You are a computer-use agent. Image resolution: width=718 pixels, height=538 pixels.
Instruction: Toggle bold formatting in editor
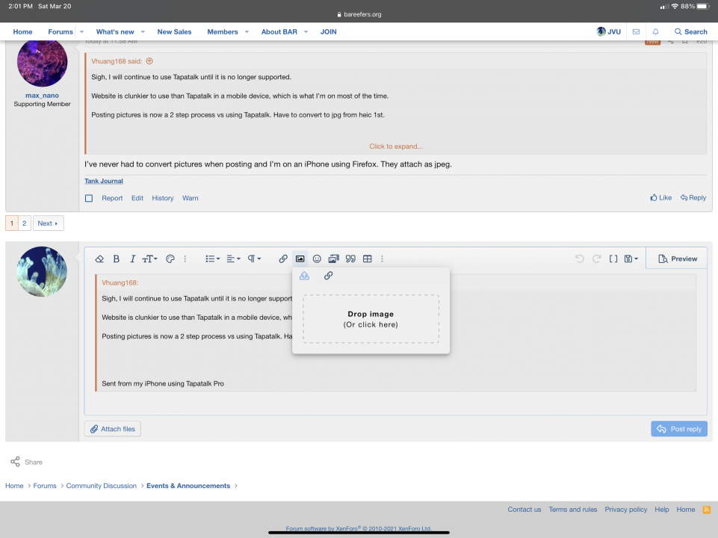coord(116,259)
